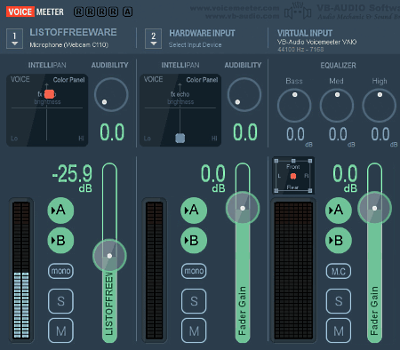Click the M.C button on Virtual Input

339,271
